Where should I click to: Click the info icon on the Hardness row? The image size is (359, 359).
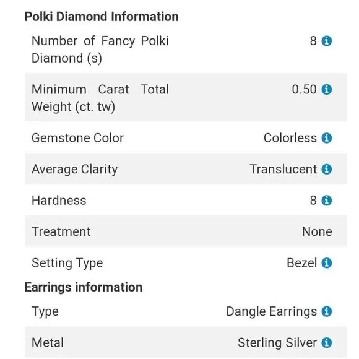(x=326, y=201)
